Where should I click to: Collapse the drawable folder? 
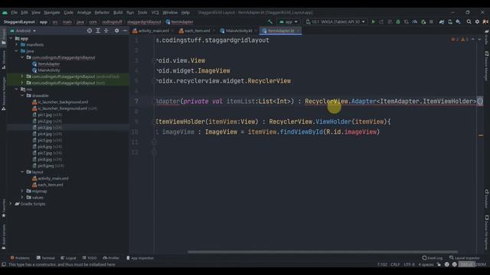(22, 95)
